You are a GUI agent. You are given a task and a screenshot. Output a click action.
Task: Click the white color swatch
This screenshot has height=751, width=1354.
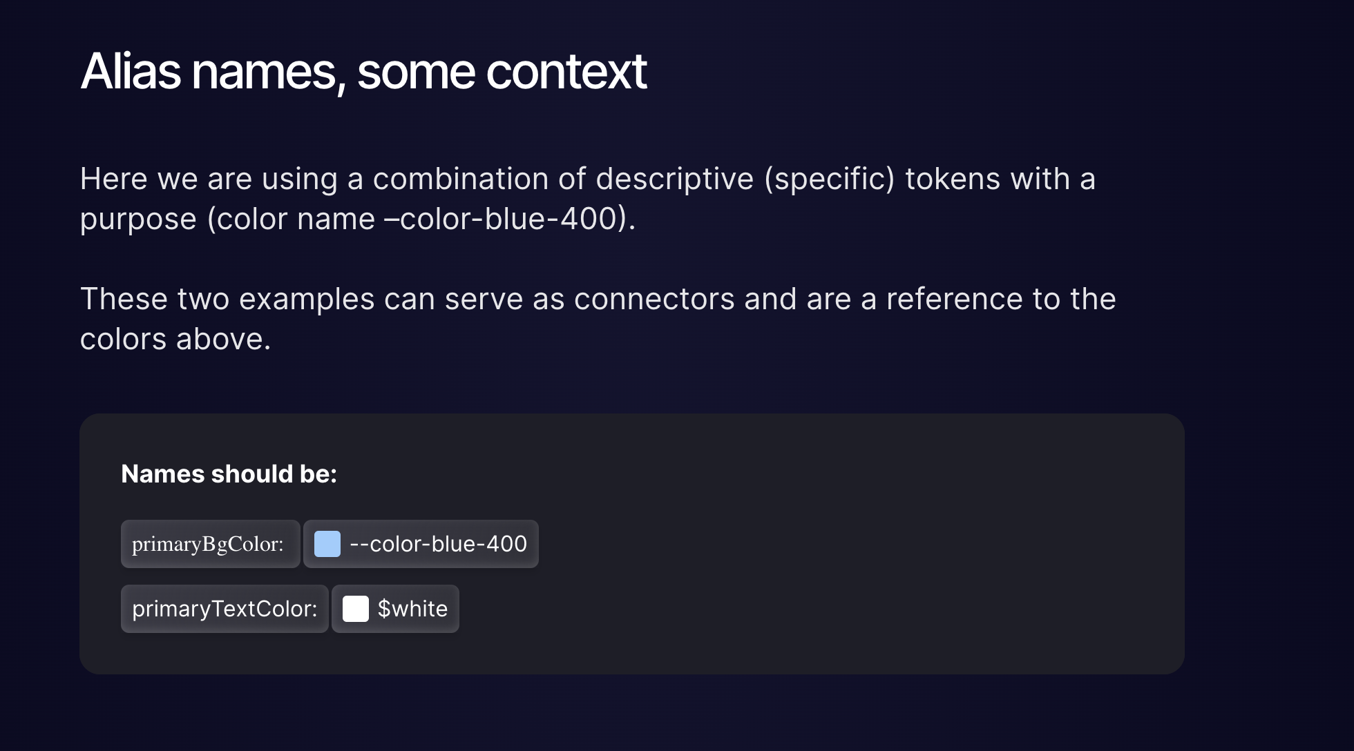[356, 609]
